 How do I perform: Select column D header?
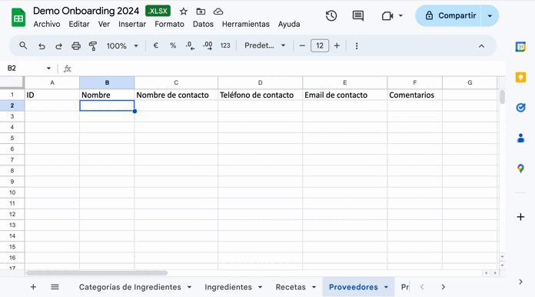click(260, 82)
